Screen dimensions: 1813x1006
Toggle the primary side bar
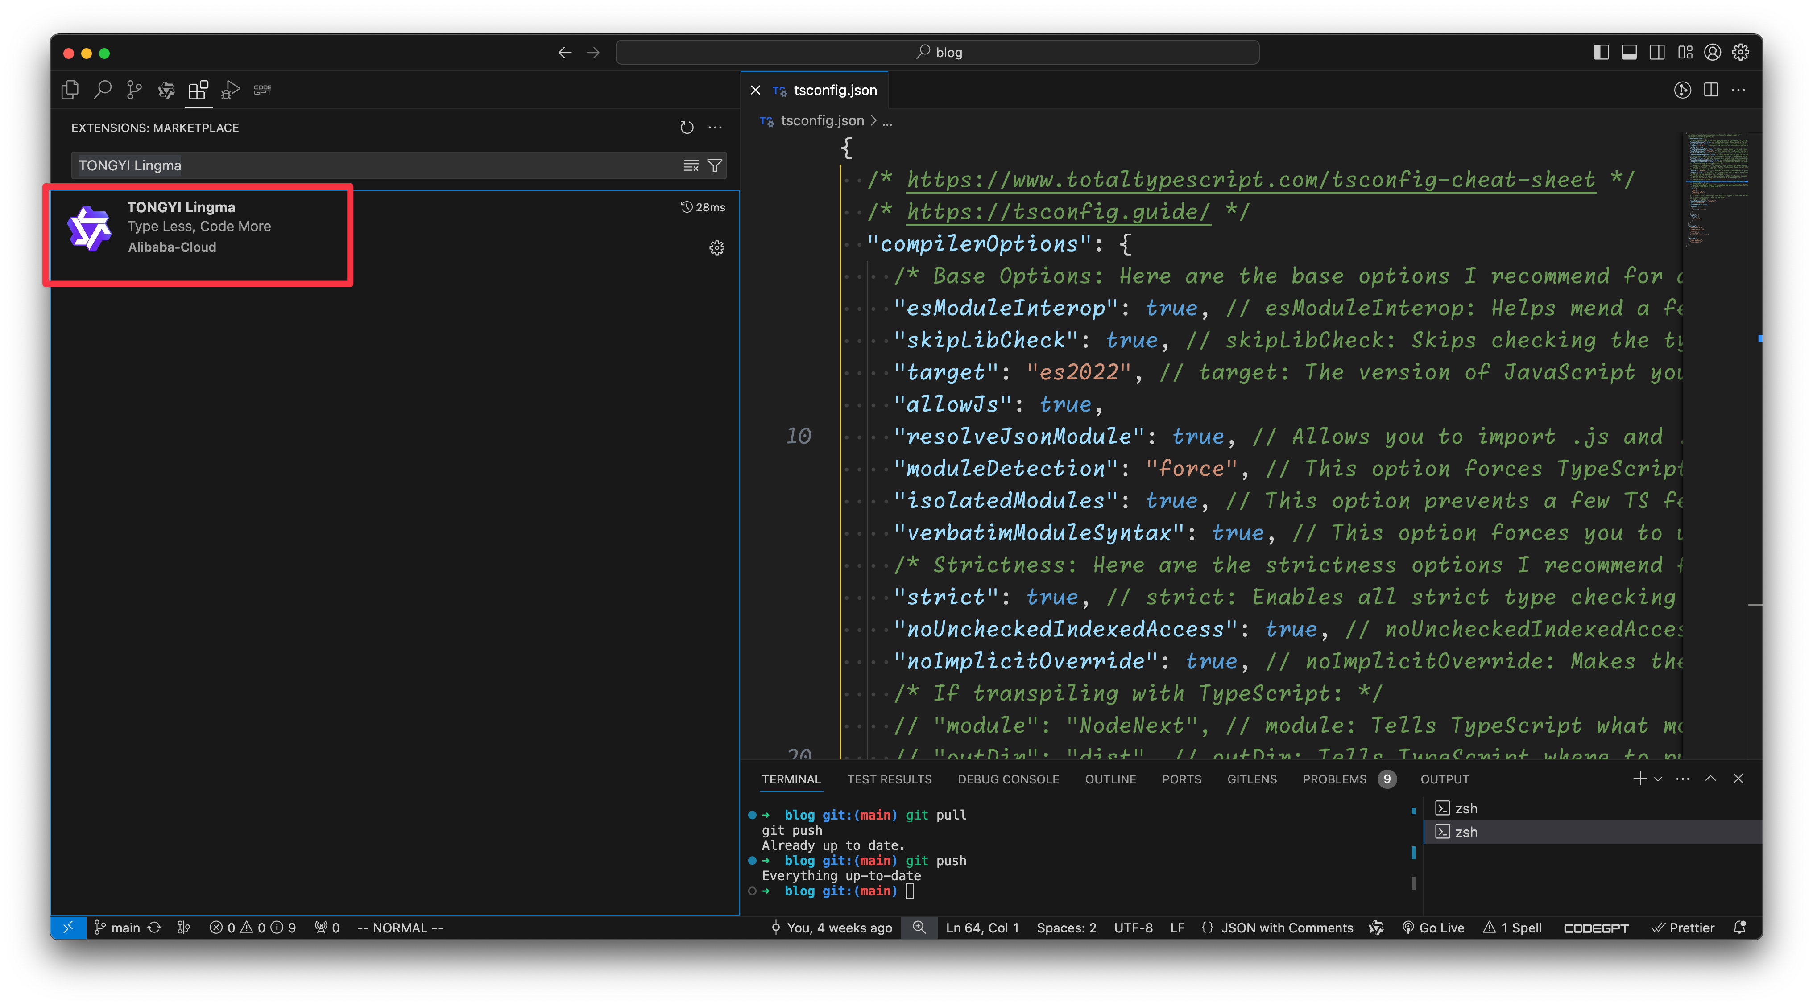point(1601,53)
